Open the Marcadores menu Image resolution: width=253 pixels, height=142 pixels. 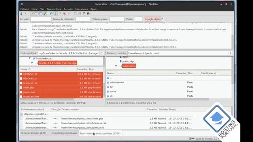click(x=81, y=9)
